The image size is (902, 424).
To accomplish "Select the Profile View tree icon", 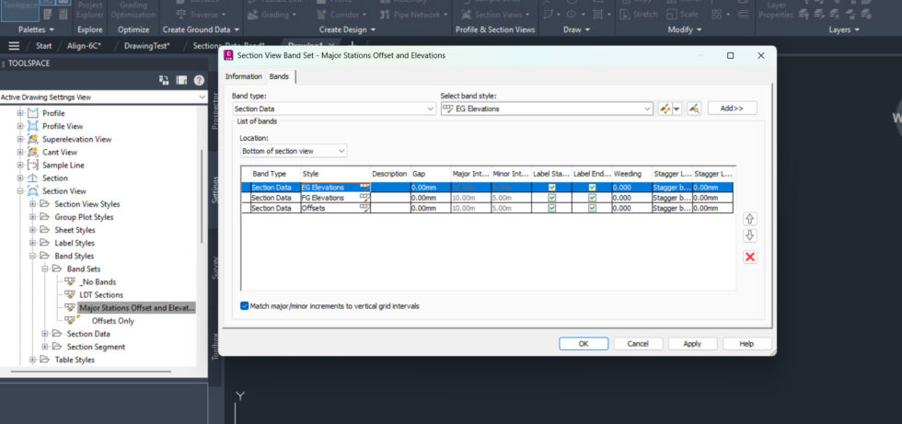I will (x=33, y=126).
